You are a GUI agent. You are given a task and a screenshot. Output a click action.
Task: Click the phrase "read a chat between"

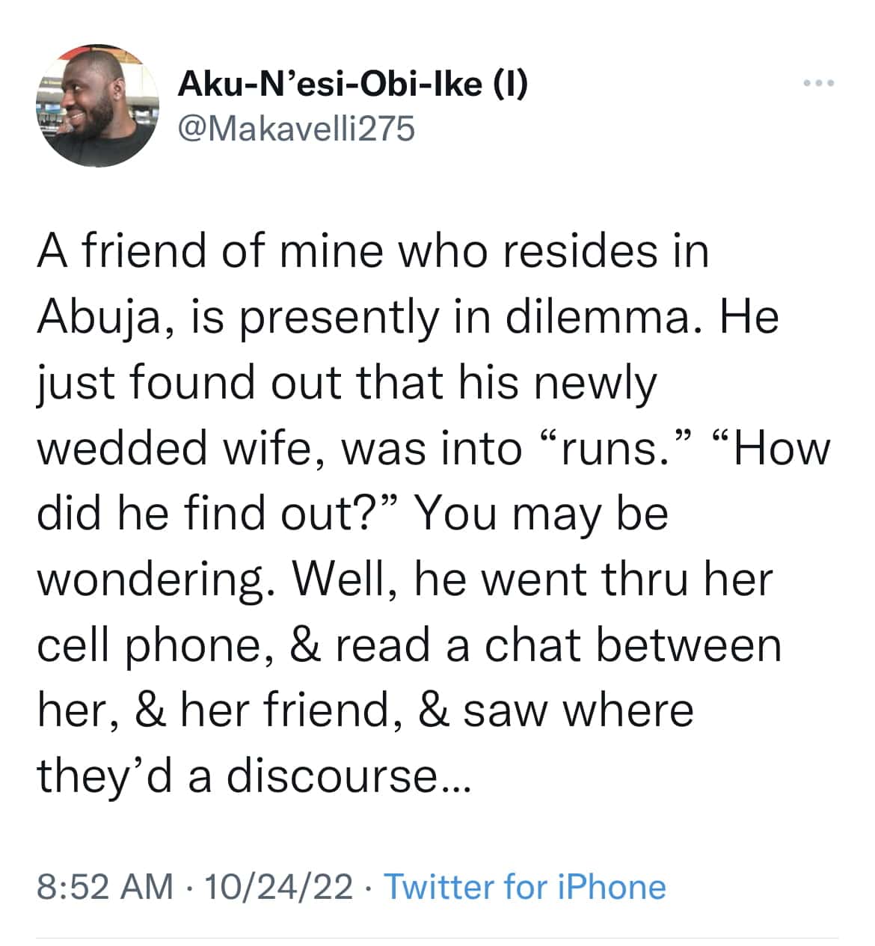coord(558,646)
